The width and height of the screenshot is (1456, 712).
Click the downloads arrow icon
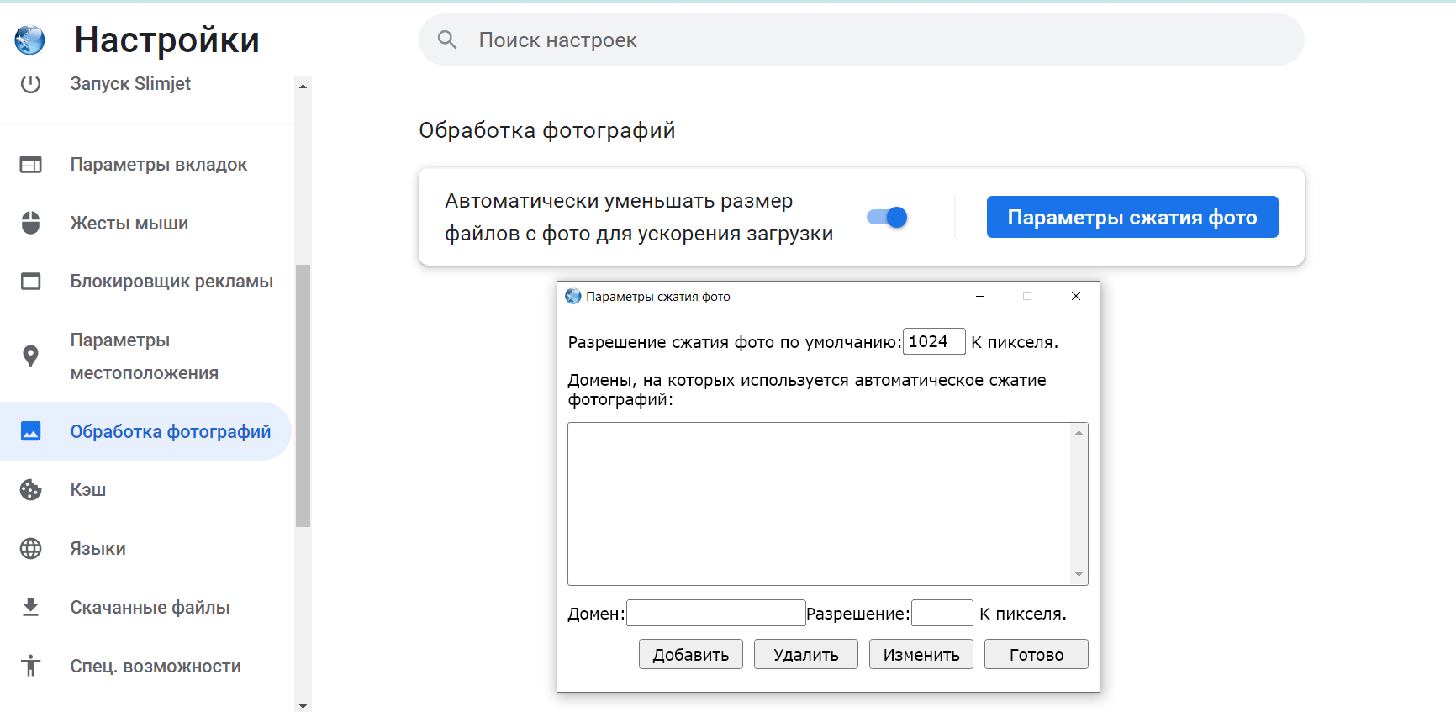31,607
